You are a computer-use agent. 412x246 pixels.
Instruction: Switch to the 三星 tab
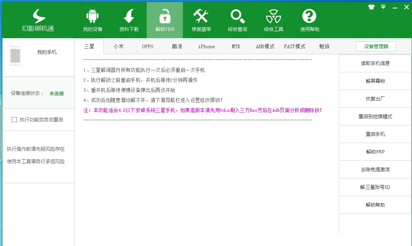click(x=89, y=47)
